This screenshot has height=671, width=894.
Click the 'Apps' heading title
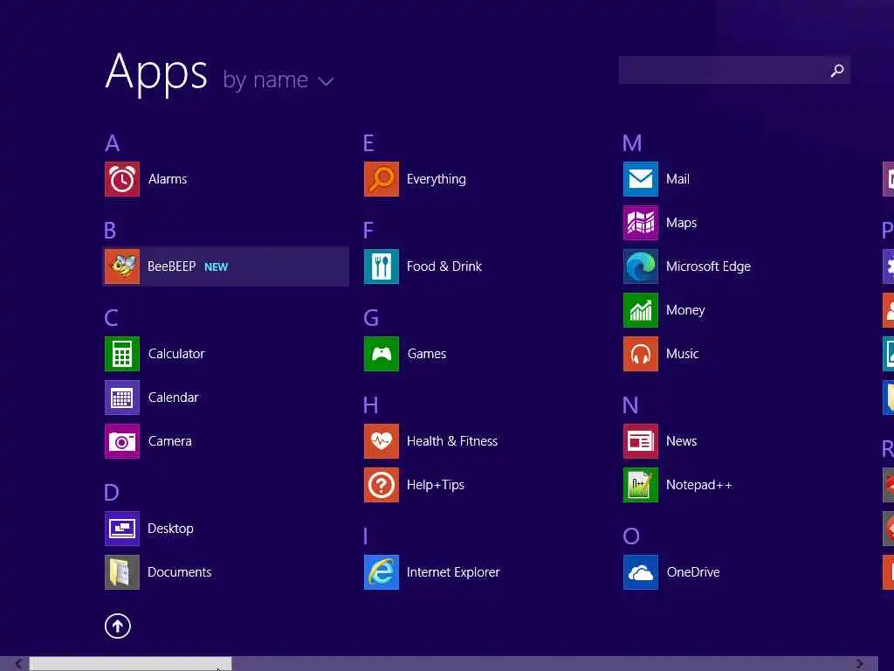[156, 73]
